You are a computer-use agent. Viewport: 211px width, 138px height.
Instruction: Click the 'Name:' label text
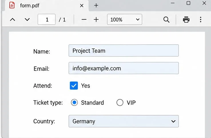[x=42, y=52]
